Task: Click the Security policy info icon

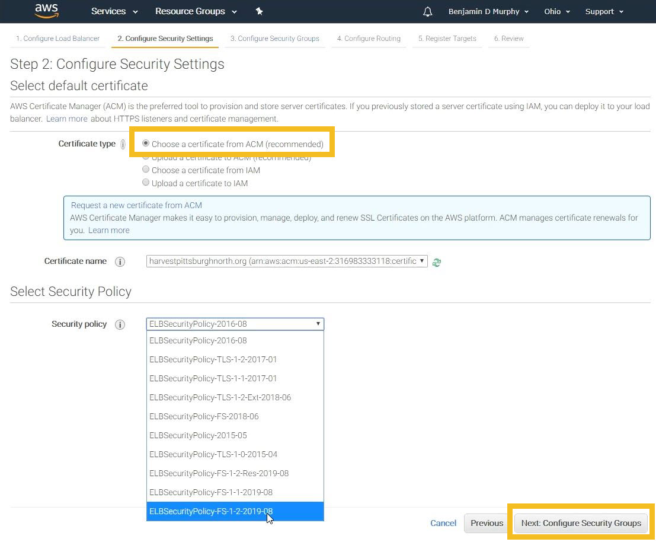Action: [120, 325]
